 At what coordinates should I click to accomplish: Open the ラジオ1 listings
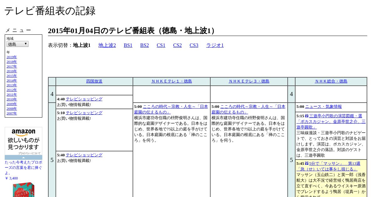215,45
